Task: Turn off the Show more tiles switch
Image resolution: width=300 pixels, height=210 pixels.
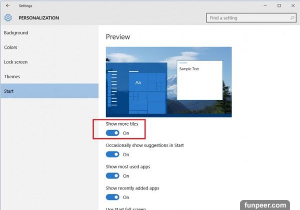Action: (112, 133)
